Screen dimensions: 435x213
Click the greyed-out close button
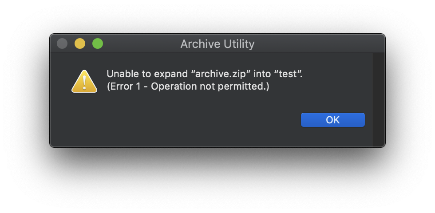[62, 43]
